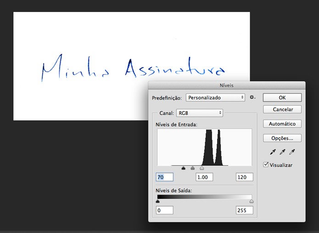319x233 pixels.
Task: Select the black point eyedropper
Action: coord(273,152)
